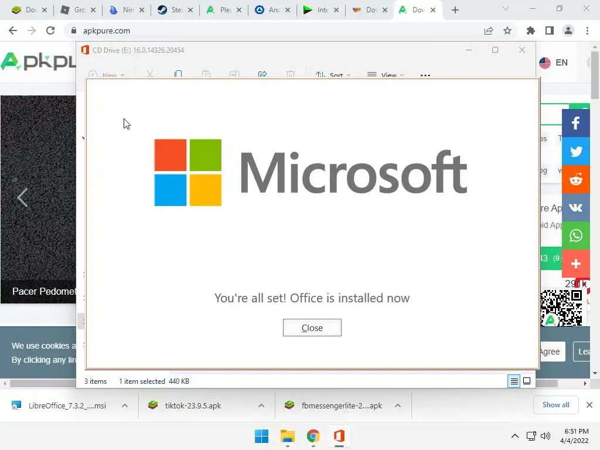The width and height of the screenshot is (600, 450).
Task: Close the first Dow tab
Action: pos(45,10)
